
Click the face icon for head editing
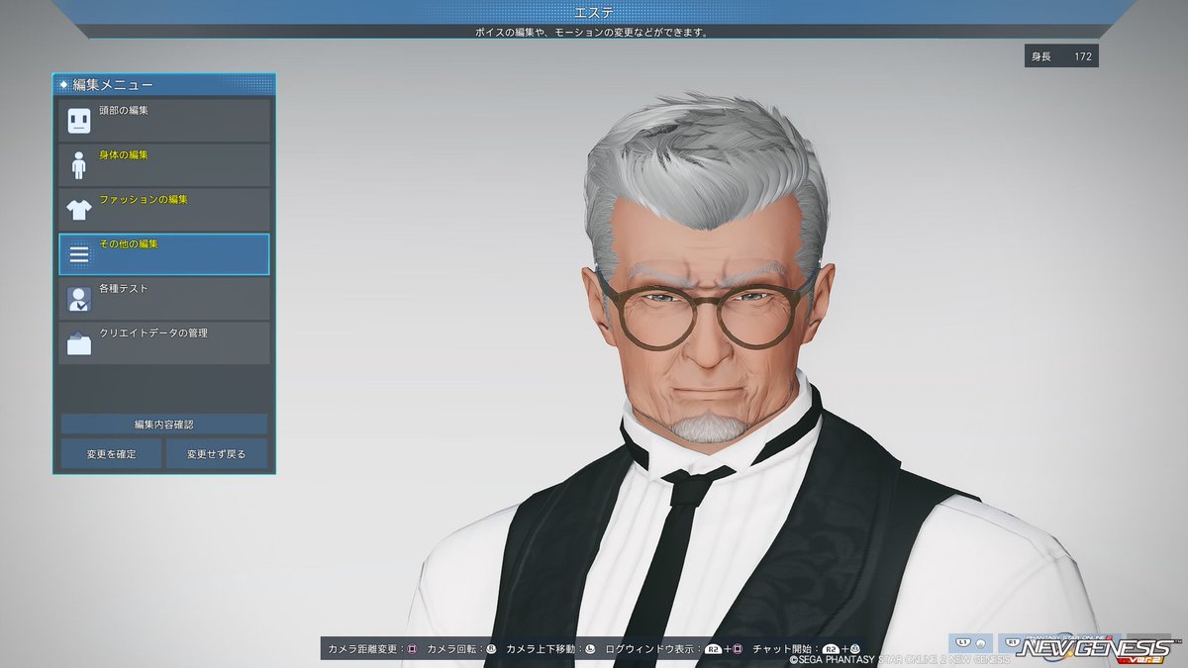[x=79, y=121]
